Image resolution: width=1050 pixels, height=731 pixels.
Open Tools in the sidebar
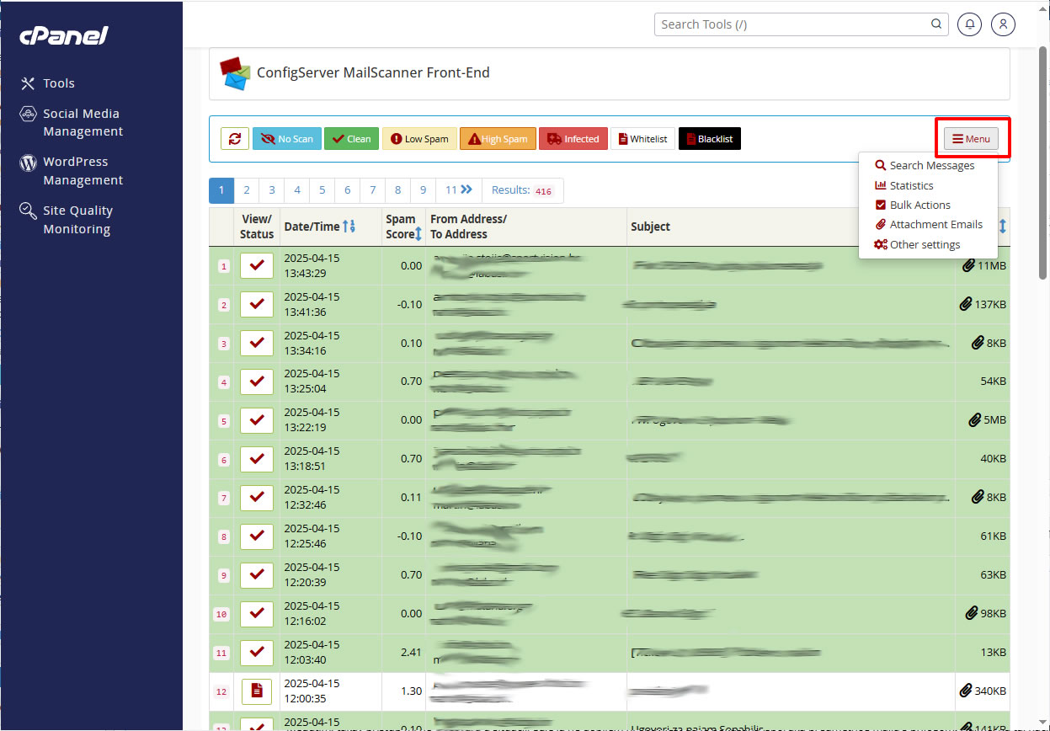pyautogui.click(x=59, y=83)
